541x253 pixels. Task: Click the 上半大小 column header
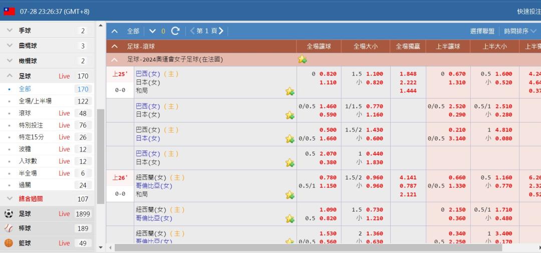click(x=495, y=46)
